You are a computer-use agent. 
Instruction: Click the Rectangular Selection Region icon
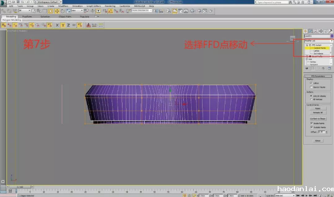[45, 11]
